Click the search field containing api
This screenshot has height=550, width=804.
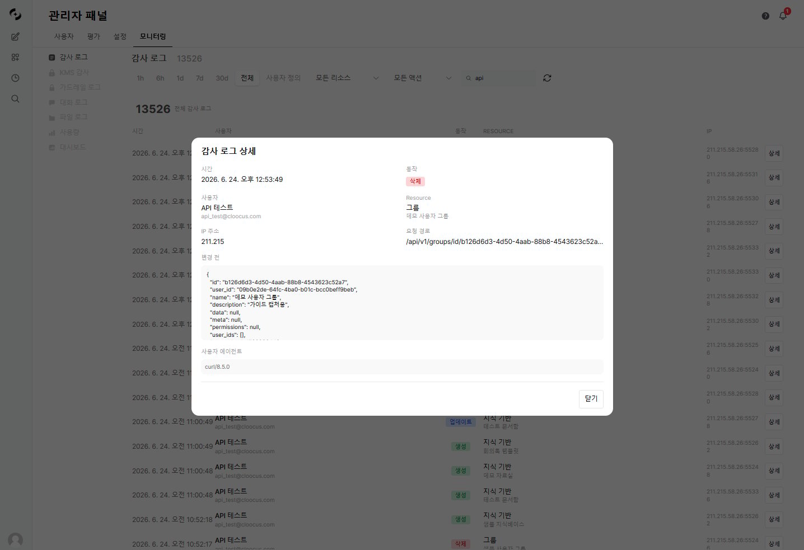coord(498,78)
